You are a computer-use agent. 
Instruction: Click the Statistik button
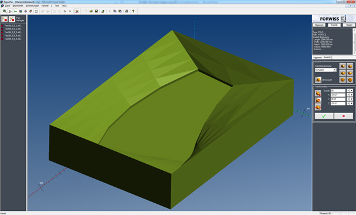[334, 25]
